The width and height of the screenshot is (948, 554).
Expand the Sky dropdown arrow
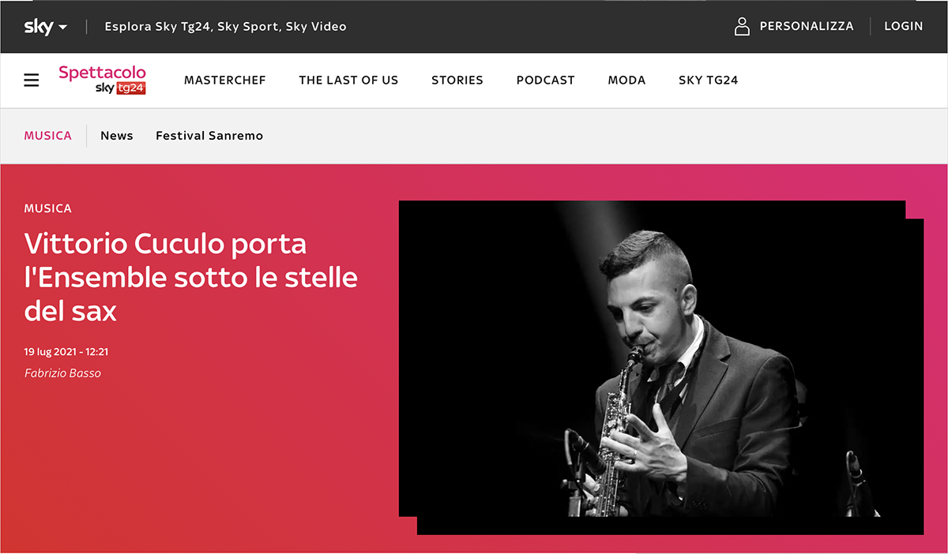(x=63, y=27)
